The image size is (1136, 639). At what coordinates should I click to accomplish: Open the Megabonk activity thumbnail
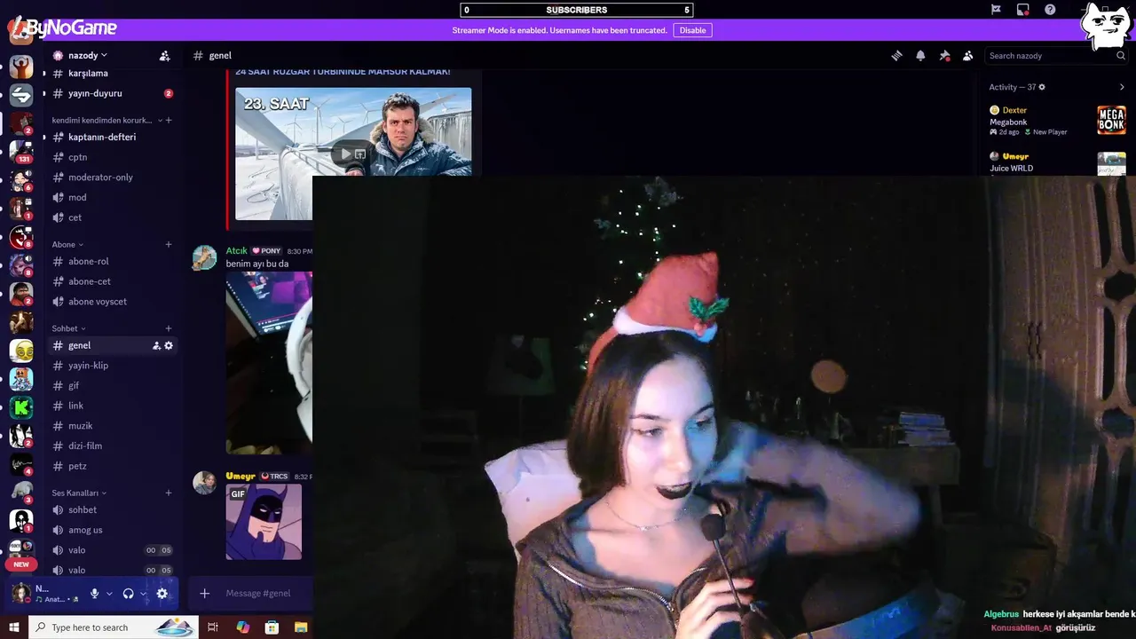pos(1111,120)
